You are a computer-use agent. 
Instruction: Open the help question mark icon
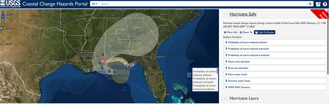tap(325, 4)
